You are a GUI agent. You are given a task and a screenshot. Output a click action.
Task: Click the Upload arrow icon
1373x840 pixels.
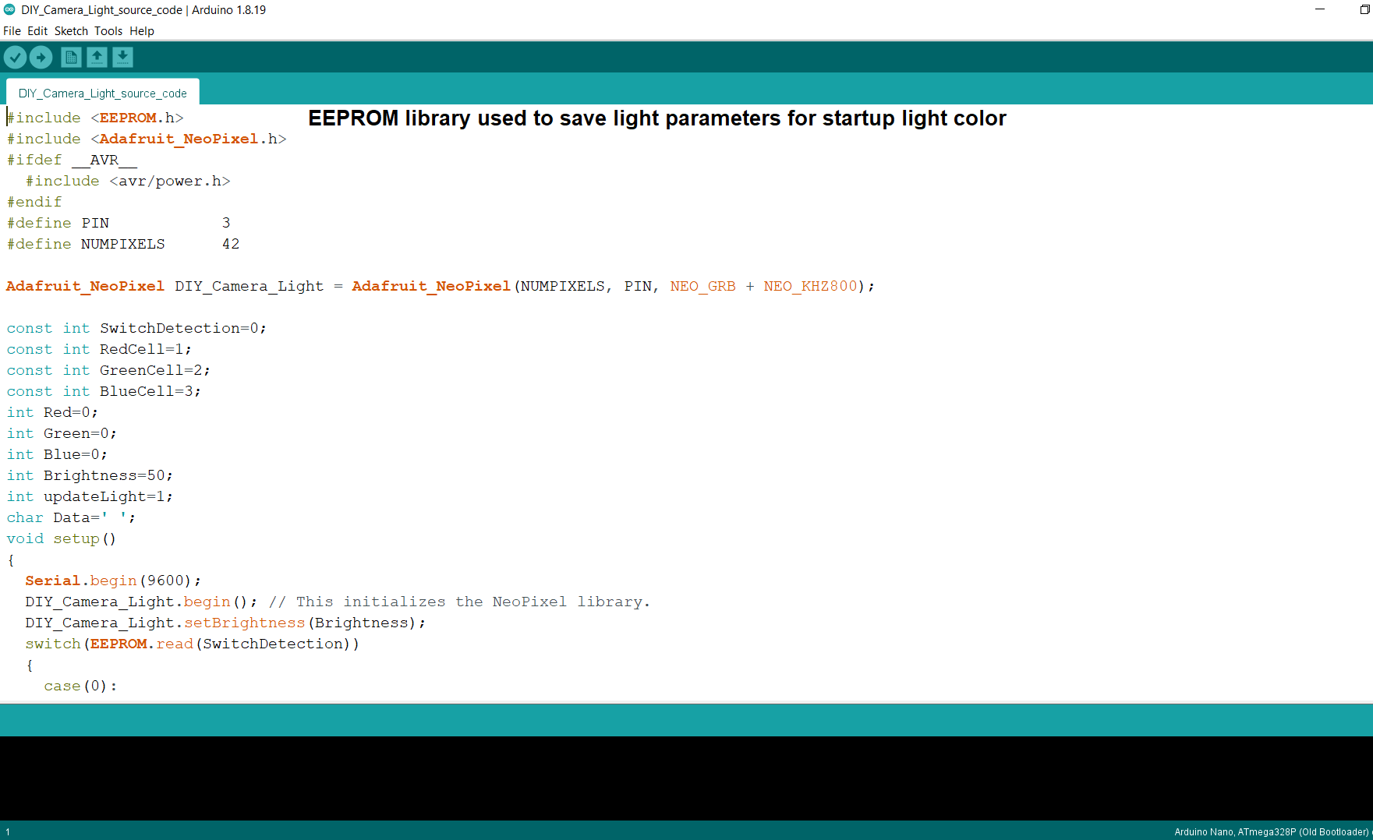[41, 57]
